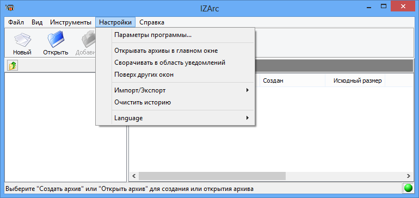
Task: Toggle Открывать архивы в главном окне
Action: click(x=175, y=51)
